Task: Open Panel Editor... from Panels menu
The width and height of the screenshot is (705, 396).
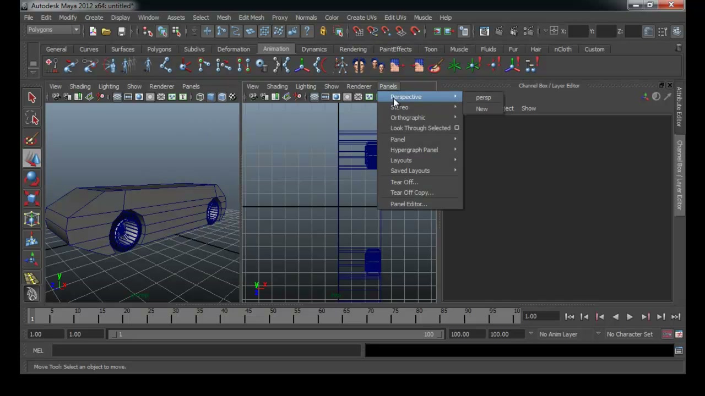Action: click(409, 204)
